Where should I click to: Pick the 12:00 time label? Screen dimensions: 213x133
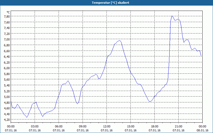(107, 127)
